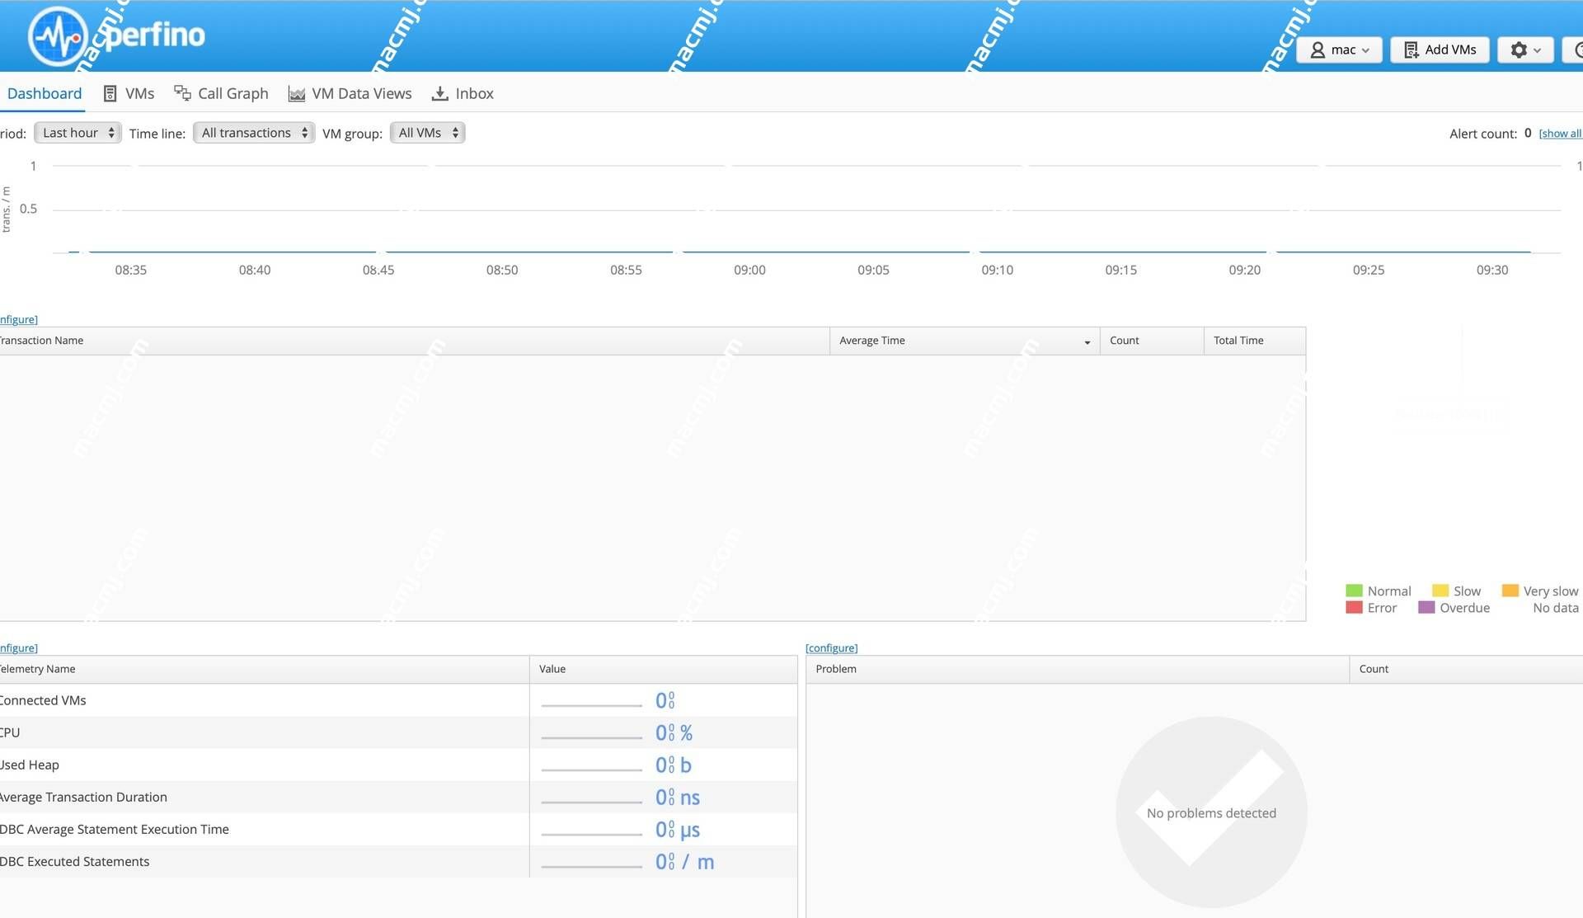Click the Used Heap 0 b value
This screenshot has width=1583, height=918.
(x=674, y=765)
